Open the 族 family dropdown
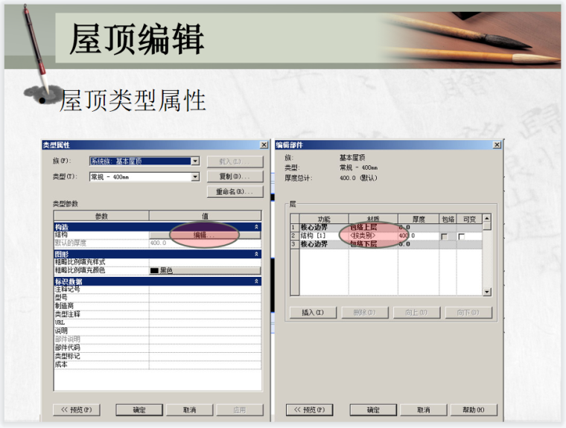Viewport: 566px width, 428px height. 195,161
